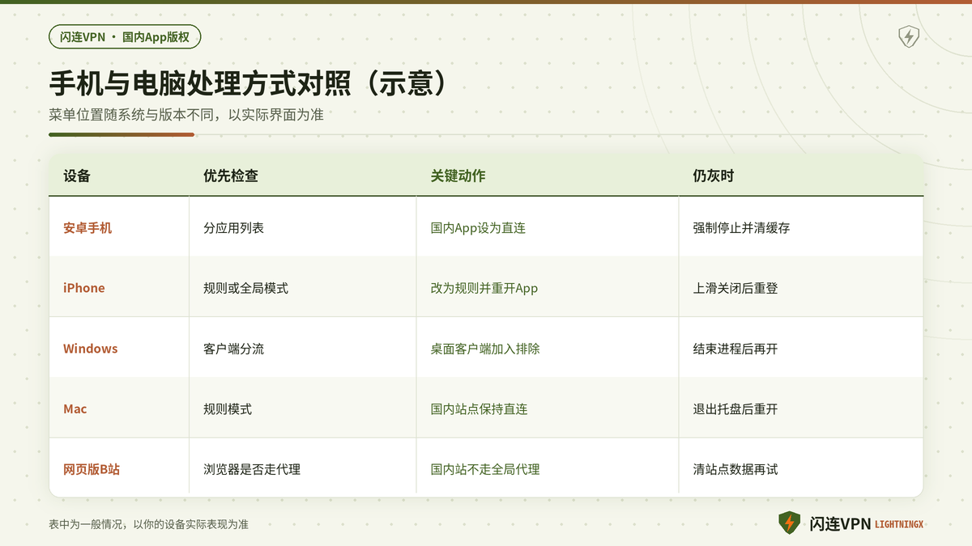Image resolution: width=972 pixels, height=546 pixels.
Task: Select the 网页版B站 row label
Action: 92,469
